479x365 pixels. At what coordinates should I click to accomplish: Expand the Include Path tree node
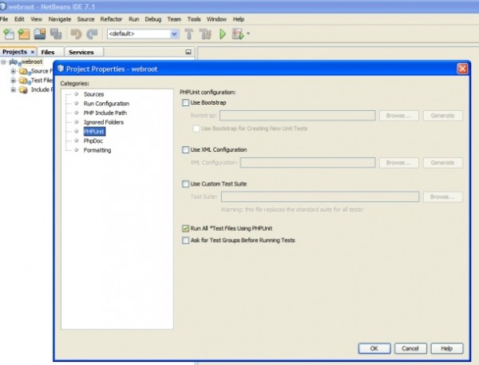pyautogui.click(x=13, y=90)
